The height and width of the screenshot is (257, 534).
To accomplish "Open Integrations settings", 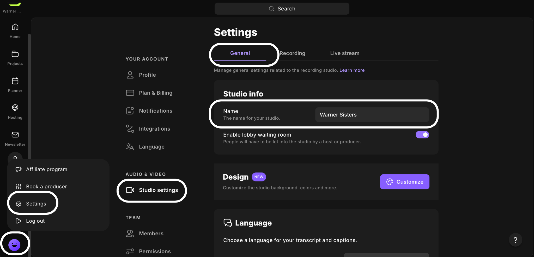I will (x=154, y=129).
